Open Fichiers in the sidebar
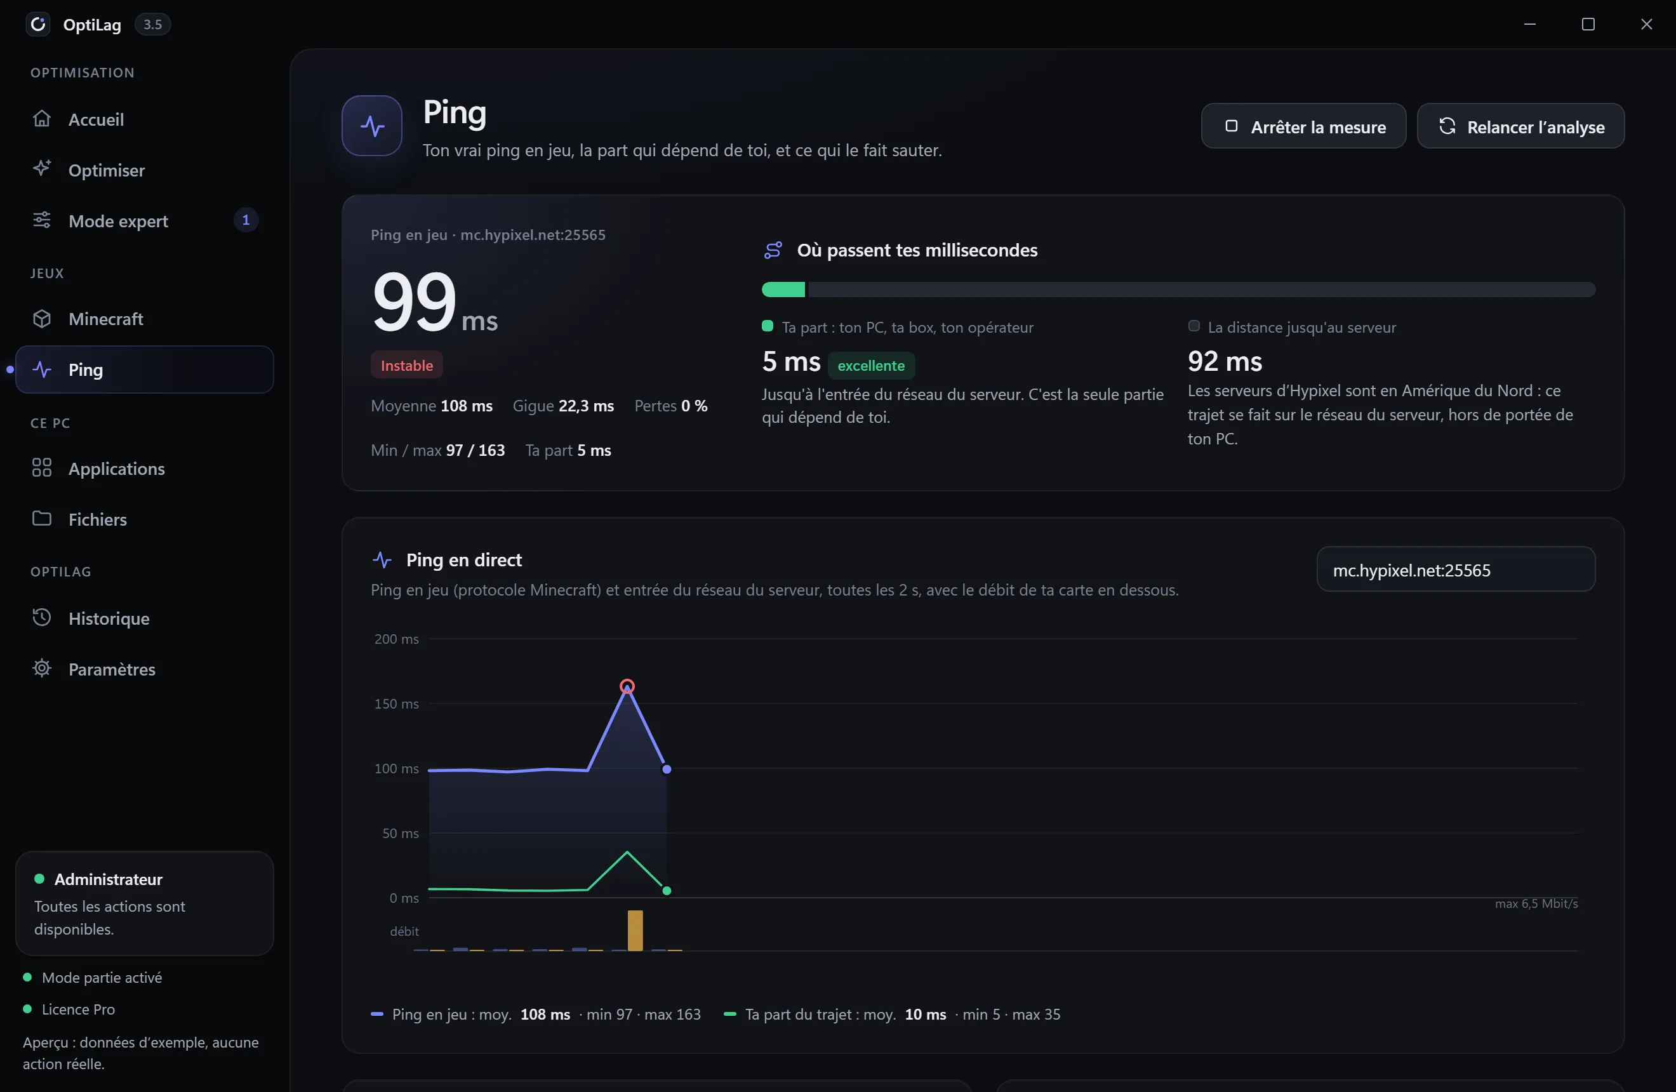Image resolution: width=1676 pixels, height=1092 pixels. coord(144,519)
